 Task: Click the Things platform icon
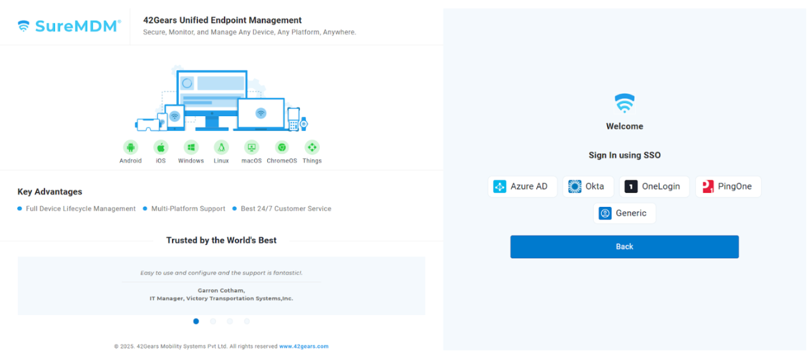pyautogui.click(x=312, y=147)
